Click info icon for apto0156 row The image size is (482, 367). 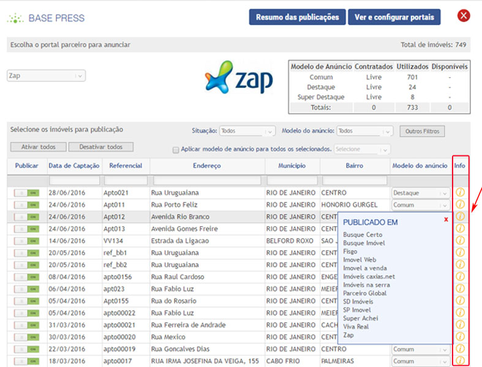[x=461, y=276]
